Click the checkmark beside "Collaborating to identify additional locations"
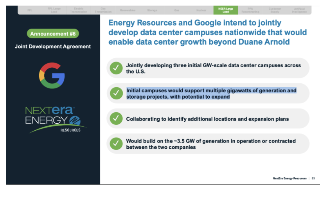This screenshot has height=198, width=320. (x=116, y=119)
